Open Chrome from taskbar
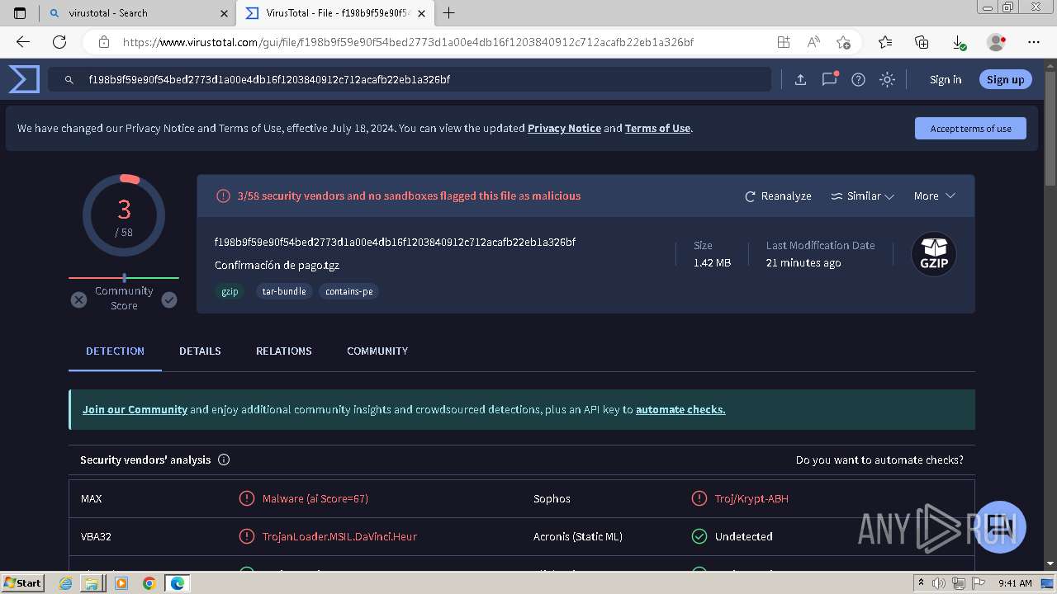1057x594 pixels. coord(149,583)
